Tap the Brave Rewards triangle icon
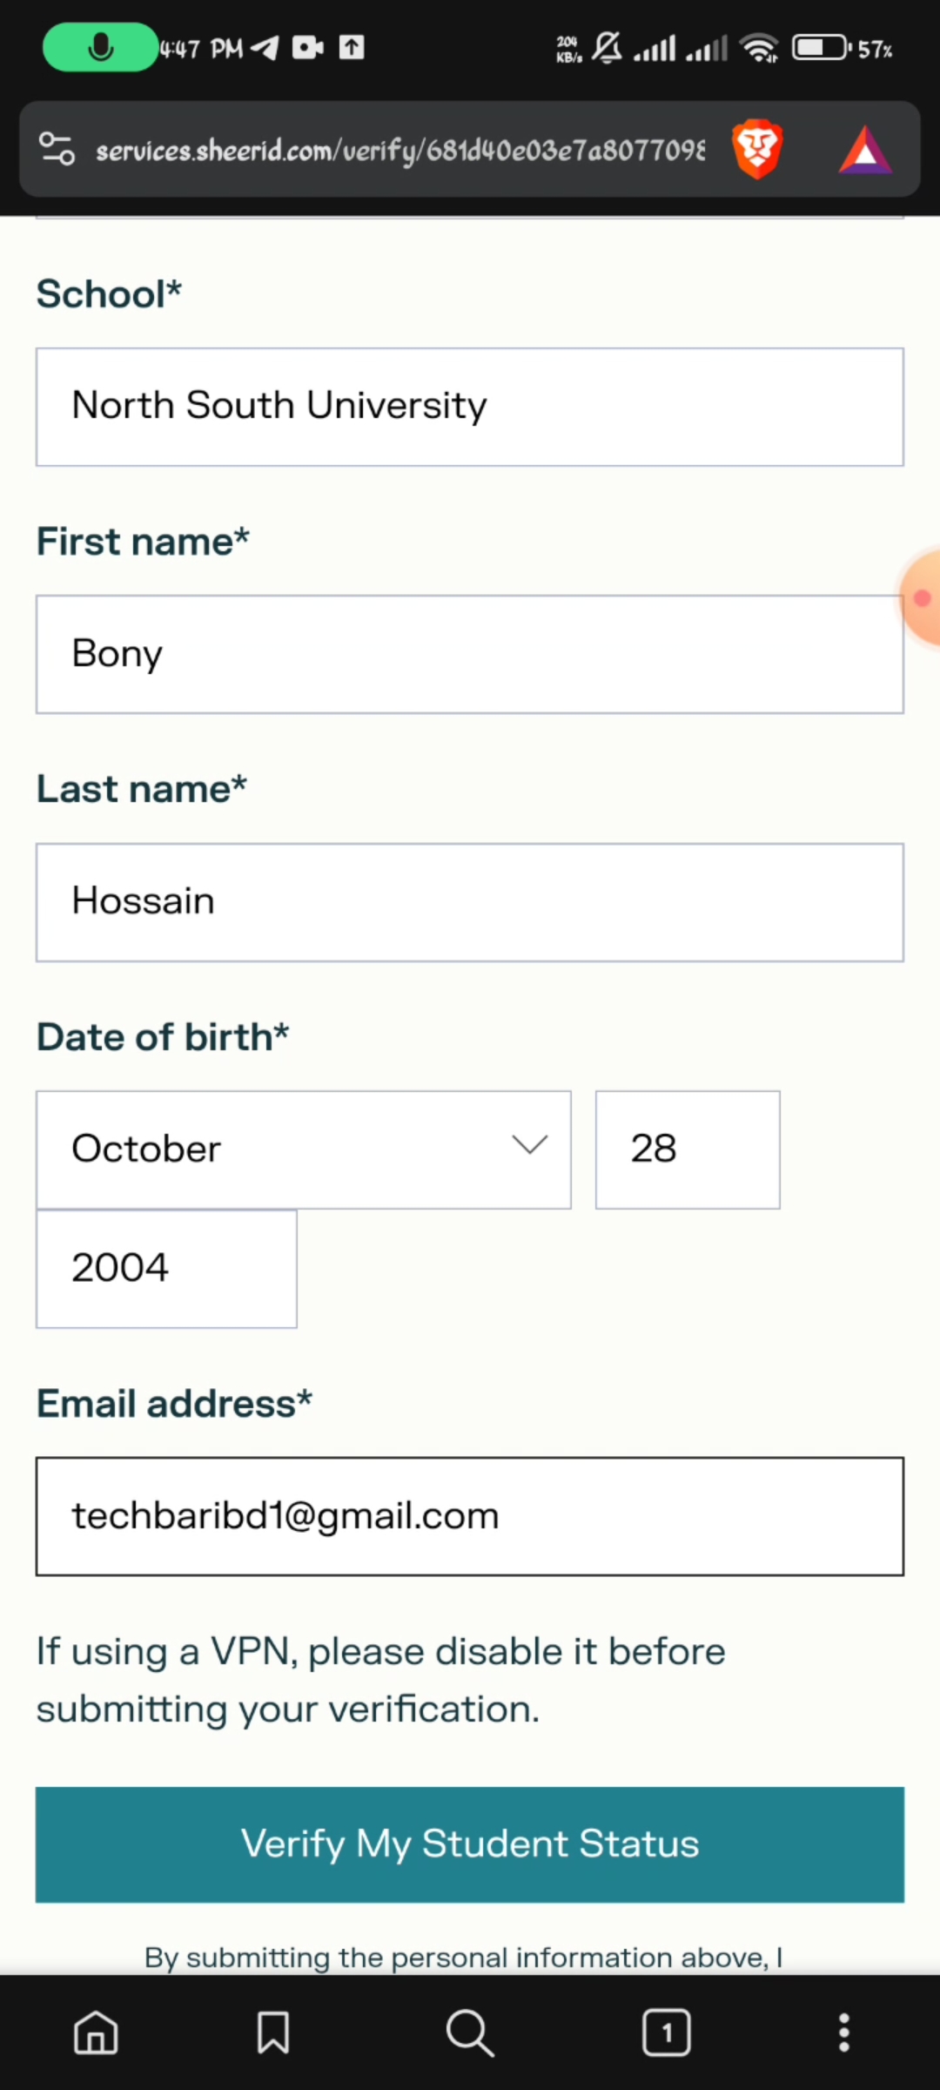This screenshot has height=2090, width=940. point(864,151)
